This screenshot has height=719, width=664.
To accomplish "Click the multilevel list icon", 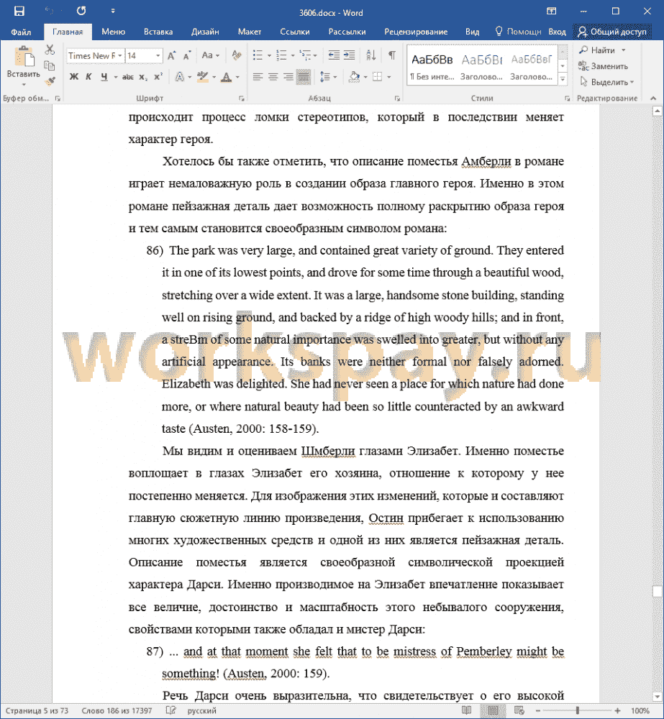I will click(305, 55).
